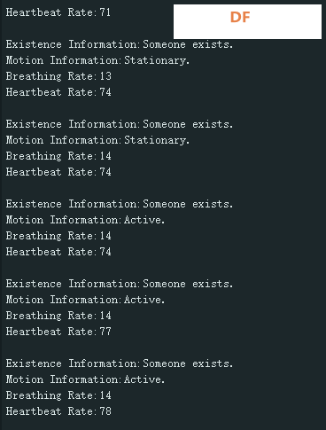
Task: Select the Breathing Rate: 13 line
Action: [x=58, y=76]
